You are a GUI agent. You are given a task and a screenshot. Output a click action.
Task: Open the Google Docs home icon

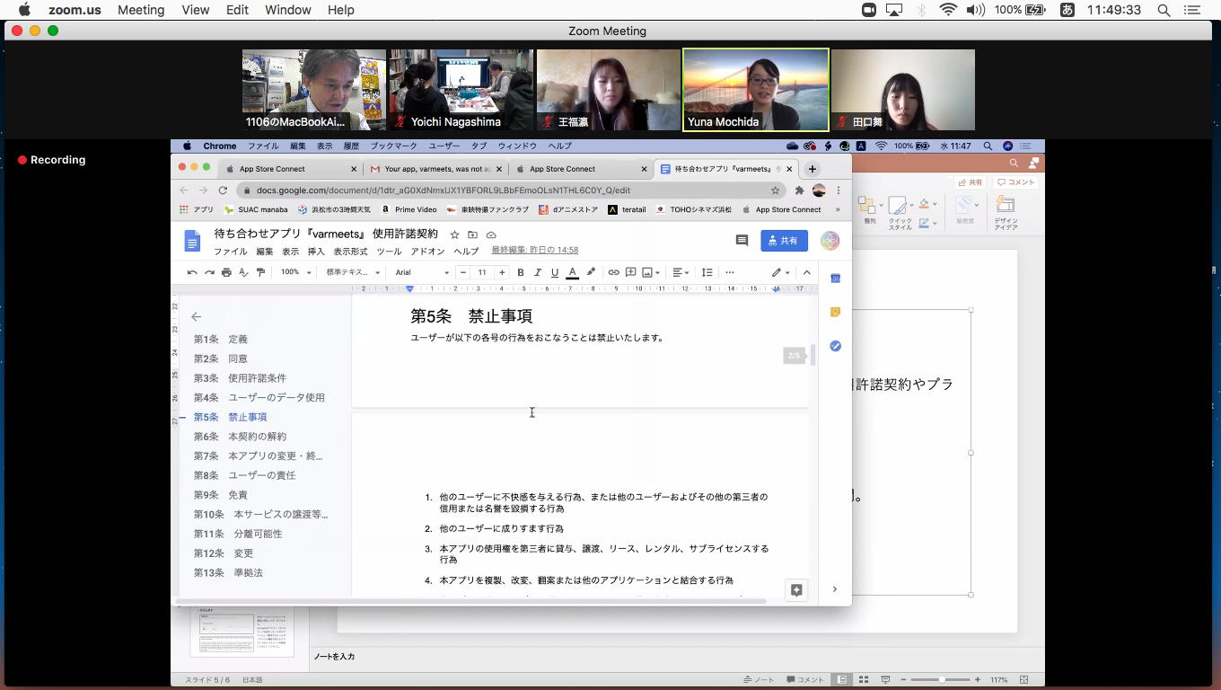(192, 241)
